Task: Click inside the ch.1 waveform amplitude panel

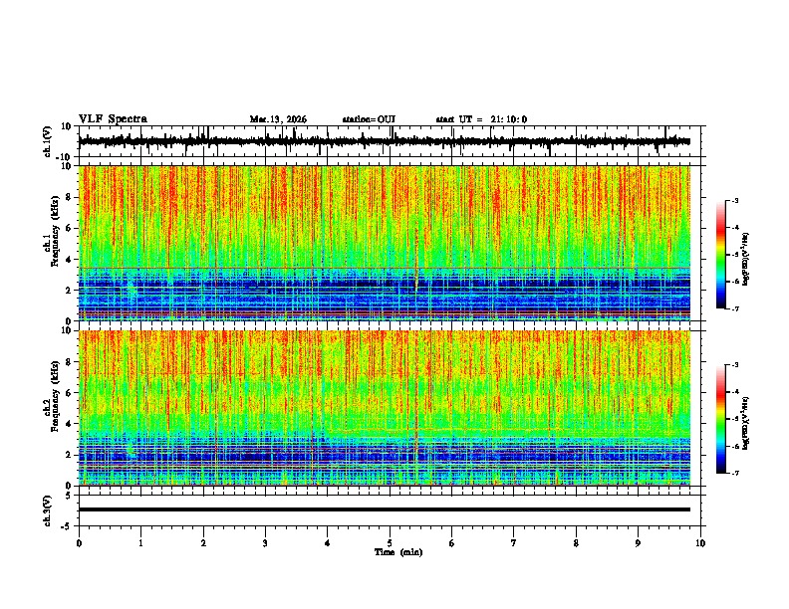Action: [390, 141]
